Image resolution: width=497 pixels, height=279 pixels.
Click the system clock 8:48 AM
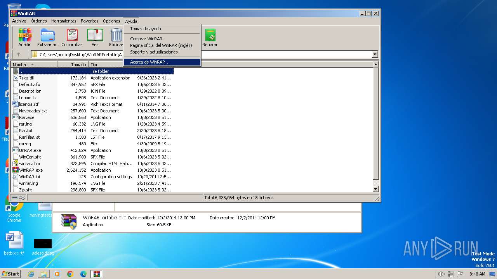(x=477, y=274)
